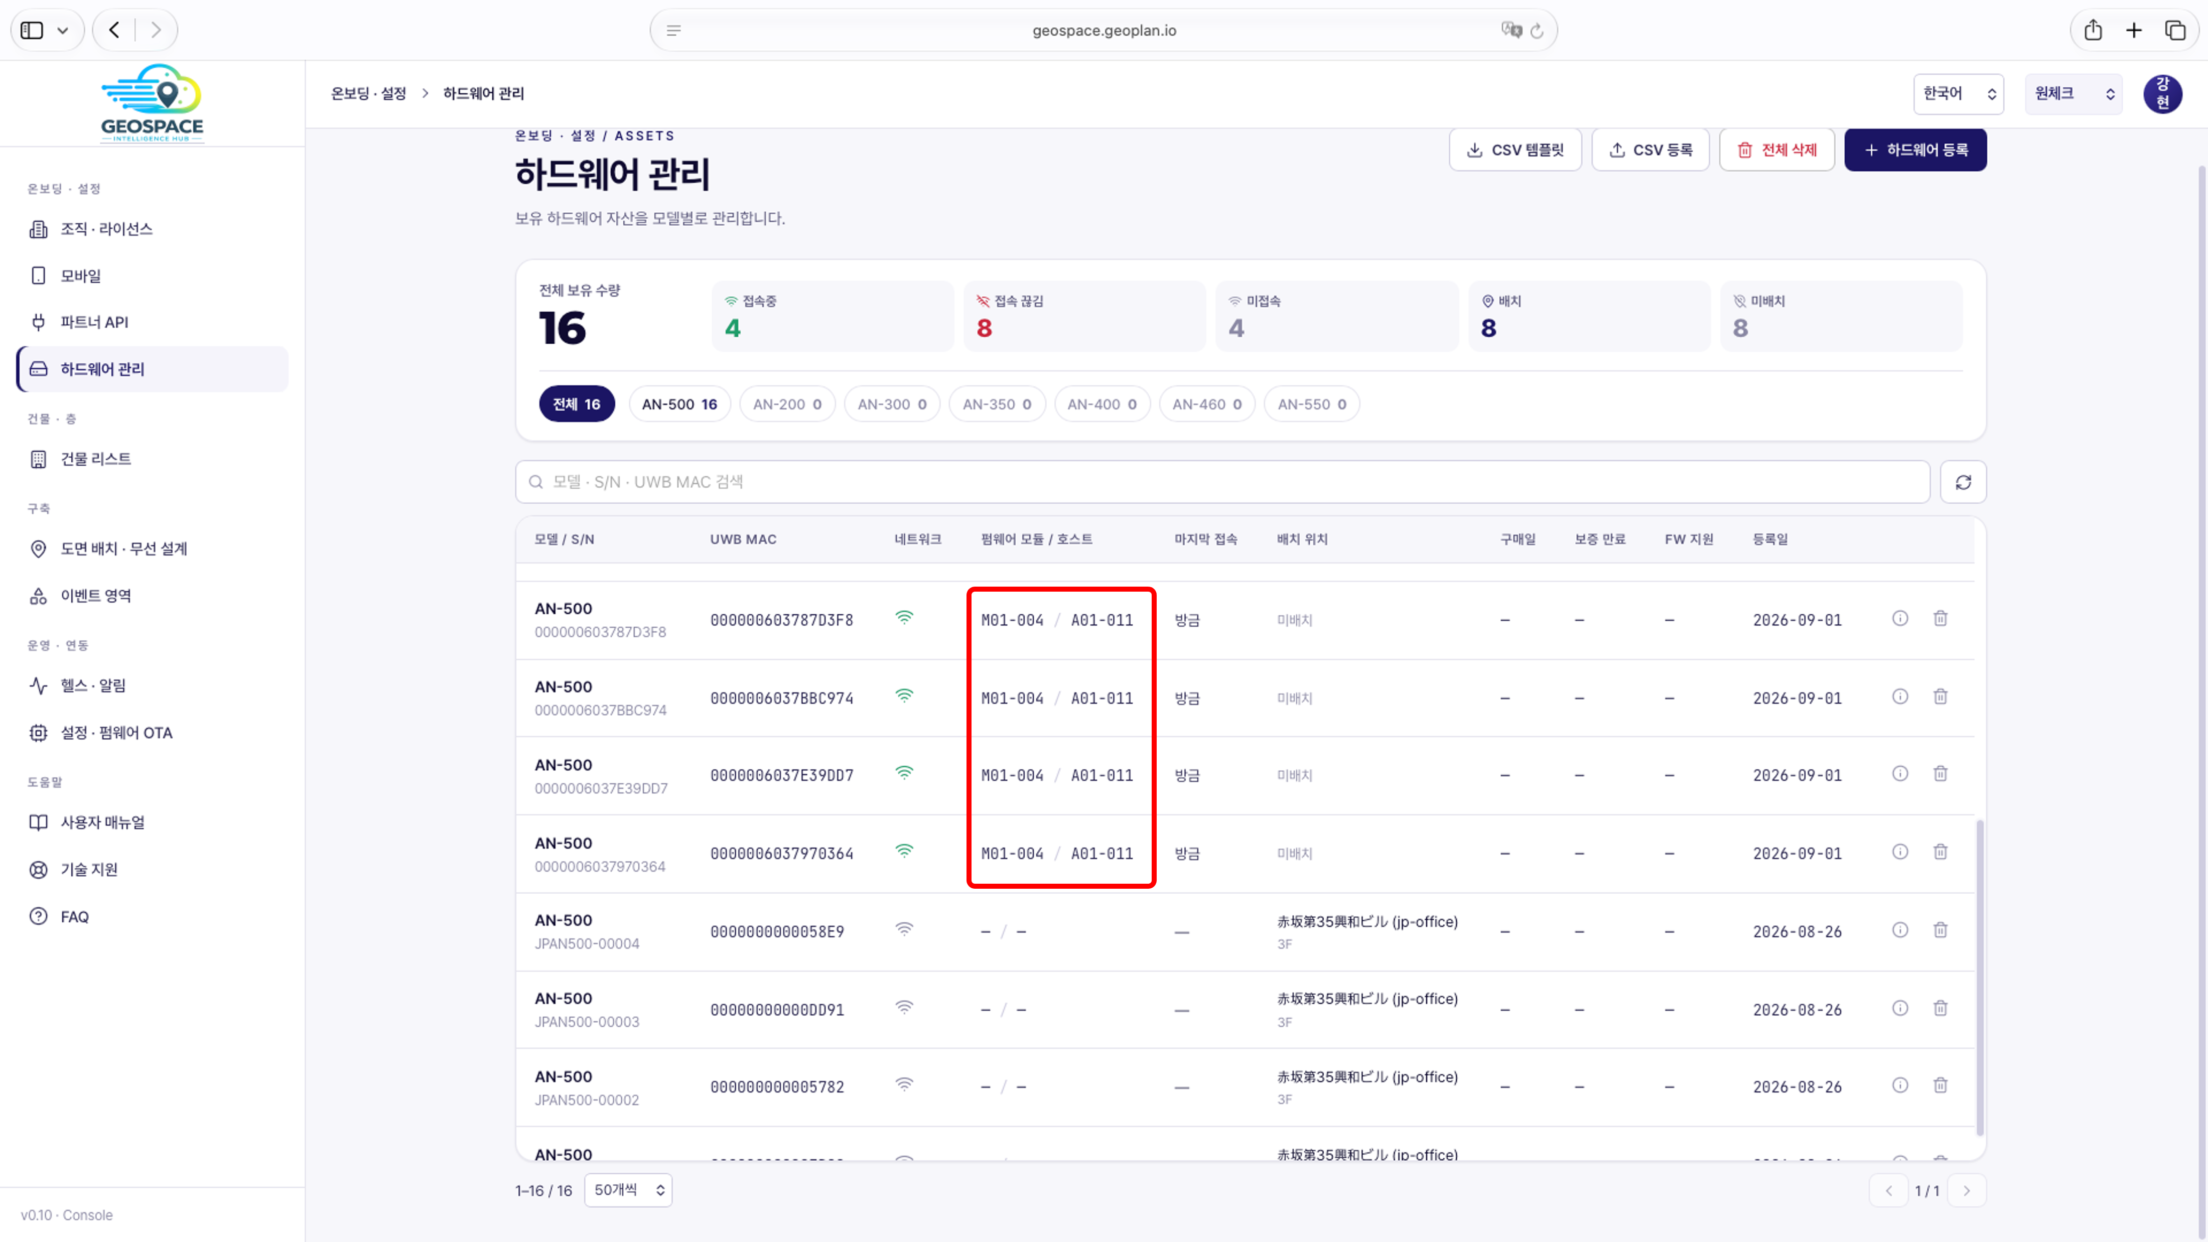Filter by AN-350 model
The width and height of the screenshot is (2208, 1242).
pos(997,404)
